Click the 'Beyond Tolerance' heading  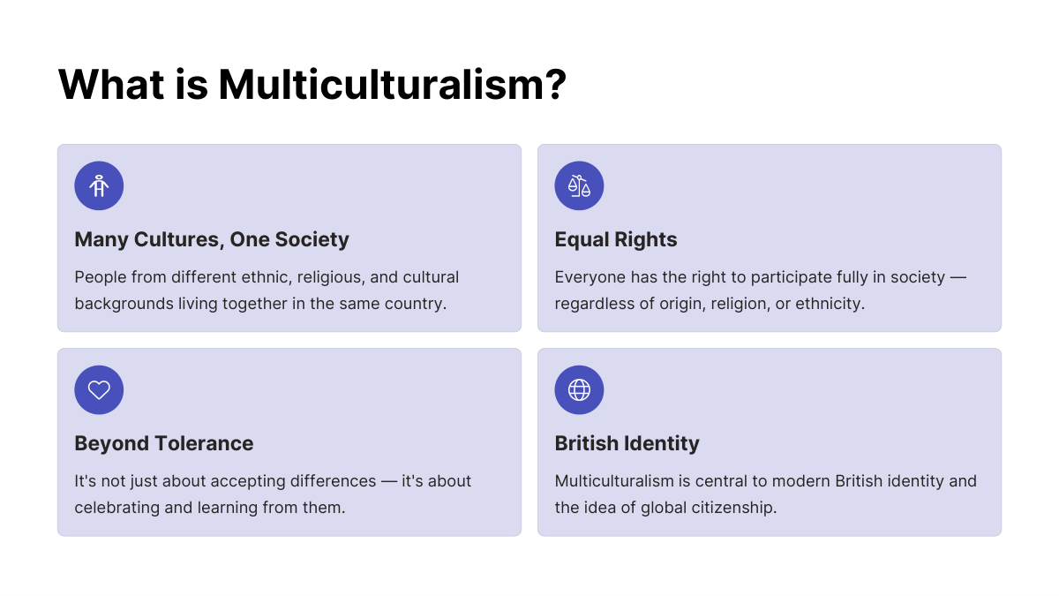164,443
